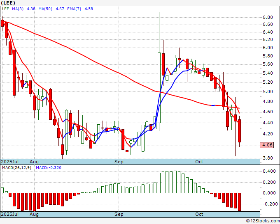Viewport: 280px width, 224px height.
Task: Click the MA(3) value 4.38
Action: coord(31,9)
